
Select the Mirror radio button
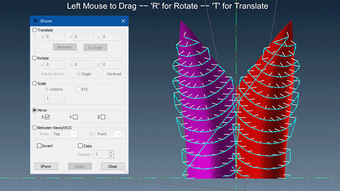click(34, 110)
